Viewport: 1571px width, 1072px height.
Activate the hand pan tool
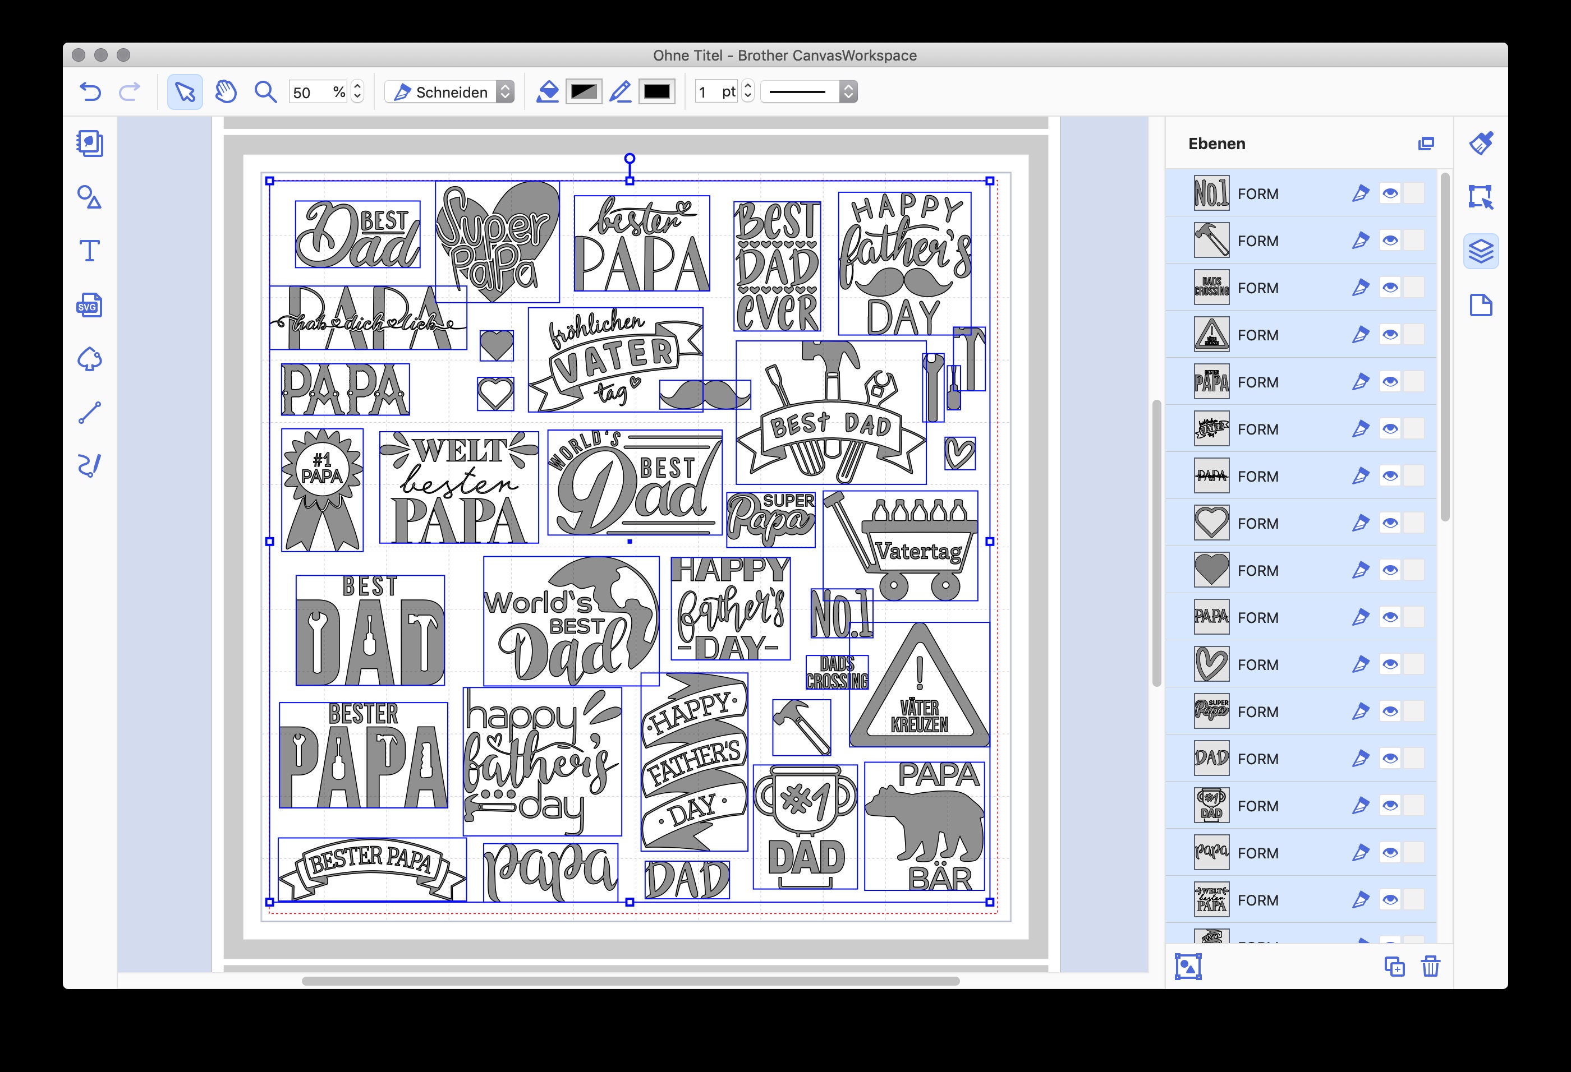pyautogui.click(x=225, y=92)
